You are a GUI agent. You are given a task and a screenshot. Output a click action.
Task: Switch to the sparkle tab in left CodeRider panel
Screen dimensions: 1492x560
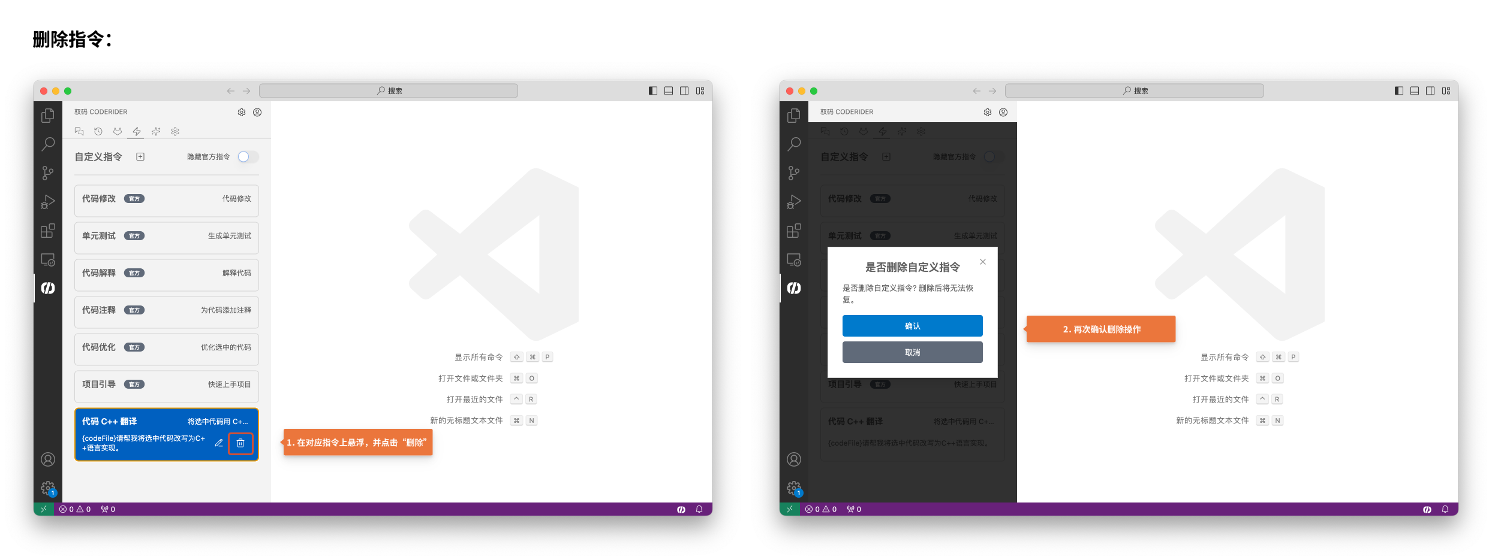point(156,131)
